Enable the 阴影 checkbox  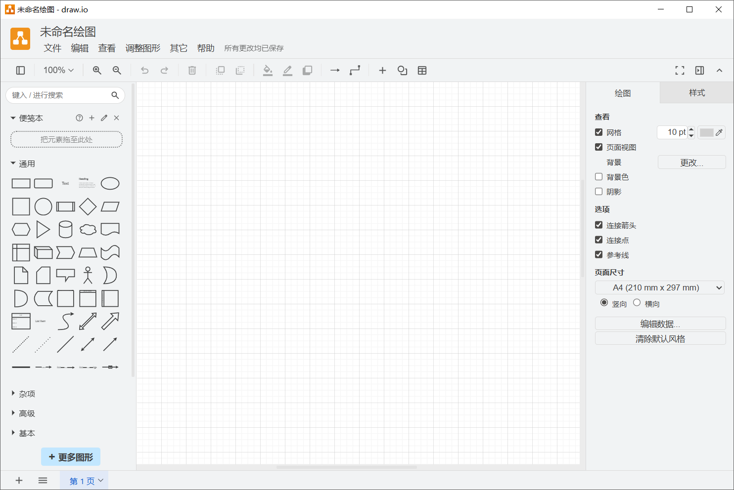point(598,192)
